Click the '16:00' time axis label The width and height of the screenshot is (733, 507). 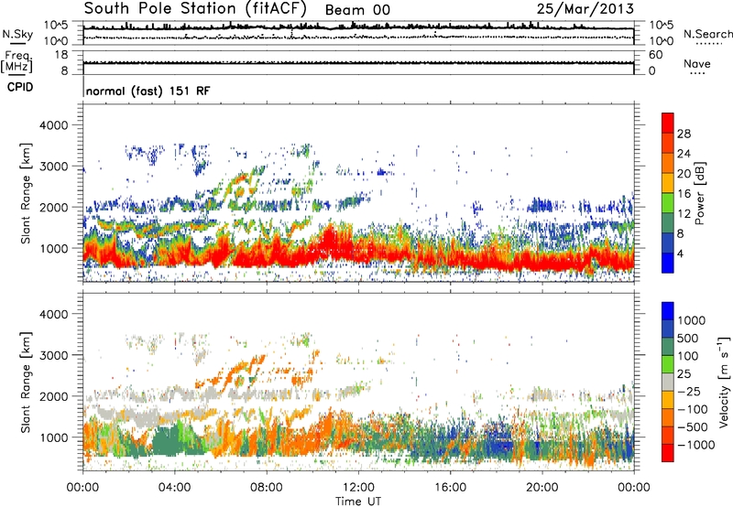click(x=450, y=487)
